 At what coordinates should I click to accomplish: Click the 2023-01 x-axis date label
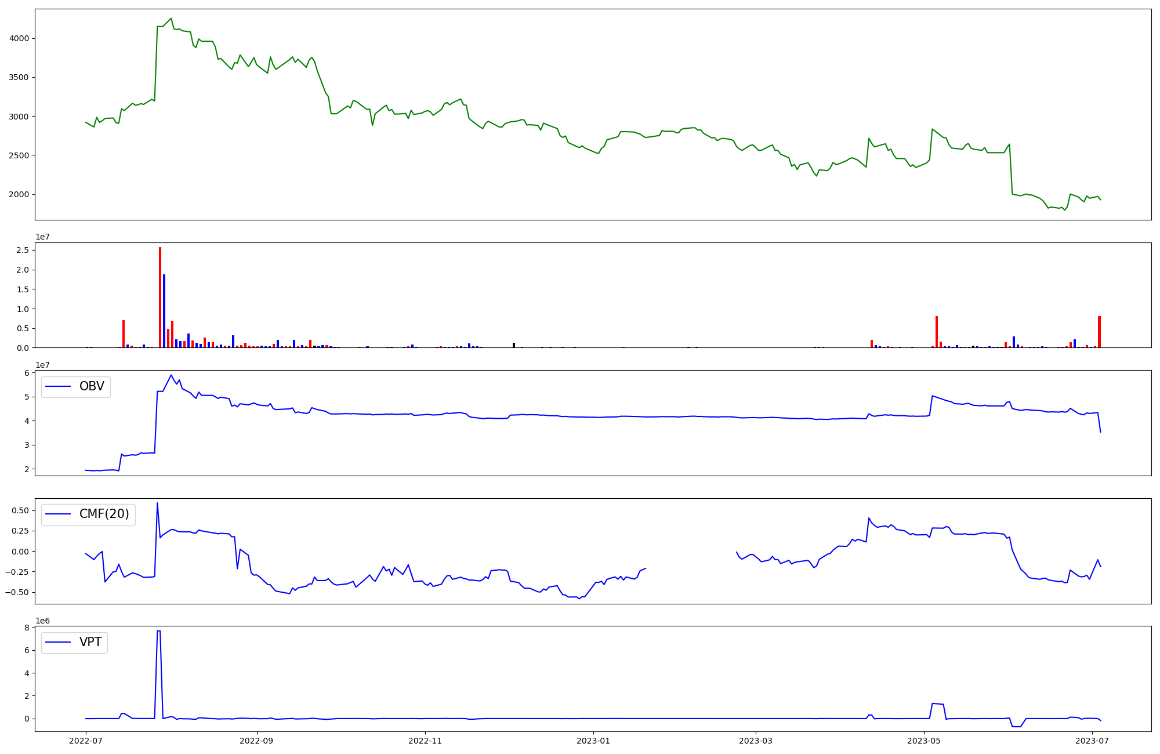point(593,741)
